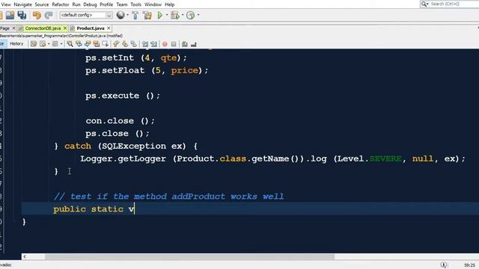Click the Profile Project clock icon
The height and width of the screenshot is (269, 479).
point(190,15)
